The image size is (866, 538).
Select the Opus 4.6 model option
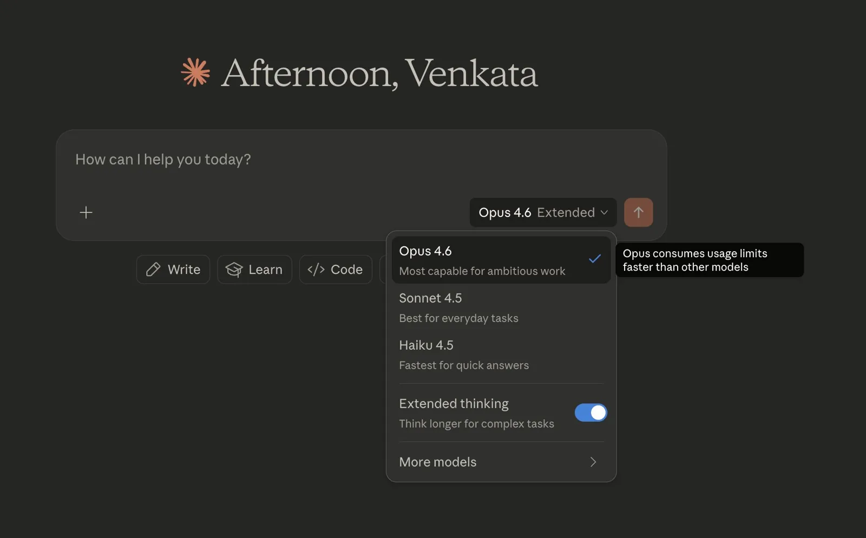point(501,260)
